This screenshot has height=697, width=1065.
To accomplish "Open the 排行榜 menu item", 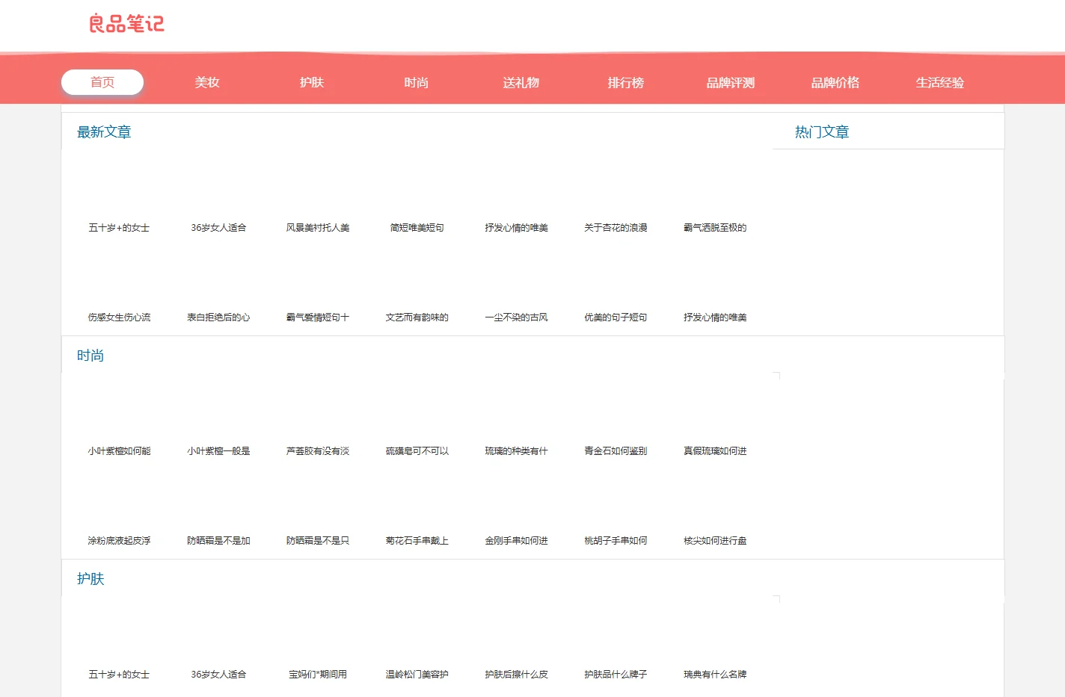I will pyautogui.click(x=626, y=82).
